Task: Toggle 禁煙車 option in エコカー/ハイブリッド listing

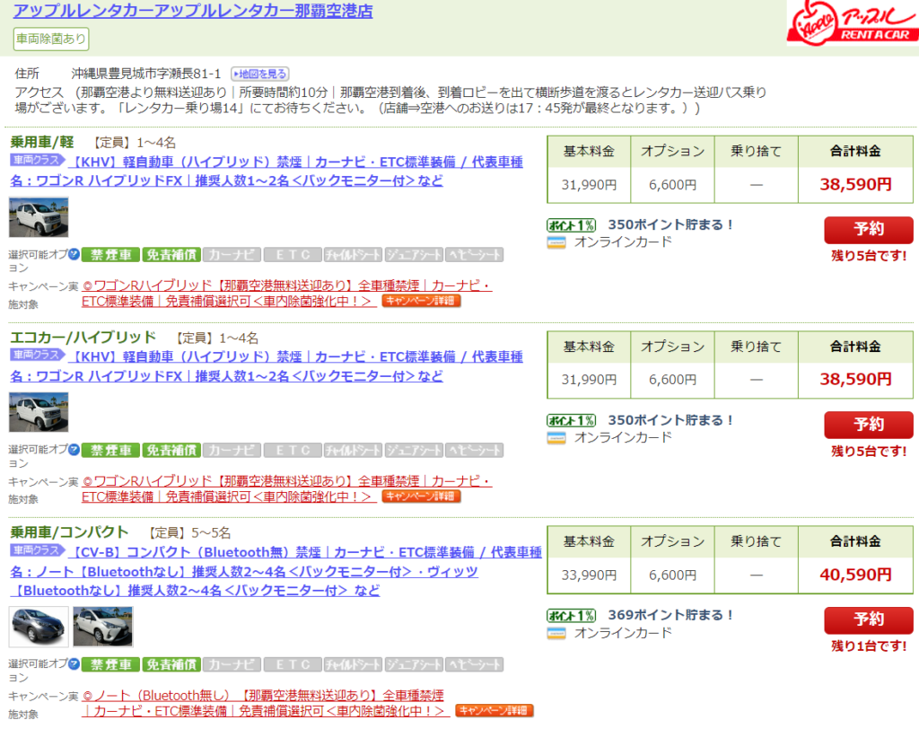Action: [110, 451]
